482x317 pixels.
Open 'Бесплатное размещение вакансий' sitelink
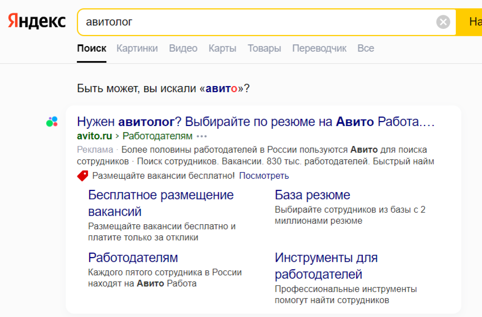tap(161, 203)
